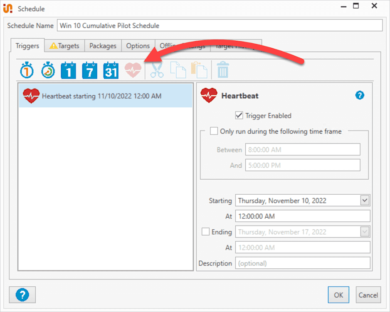Expand the Starting date calendar chevron

365,201
